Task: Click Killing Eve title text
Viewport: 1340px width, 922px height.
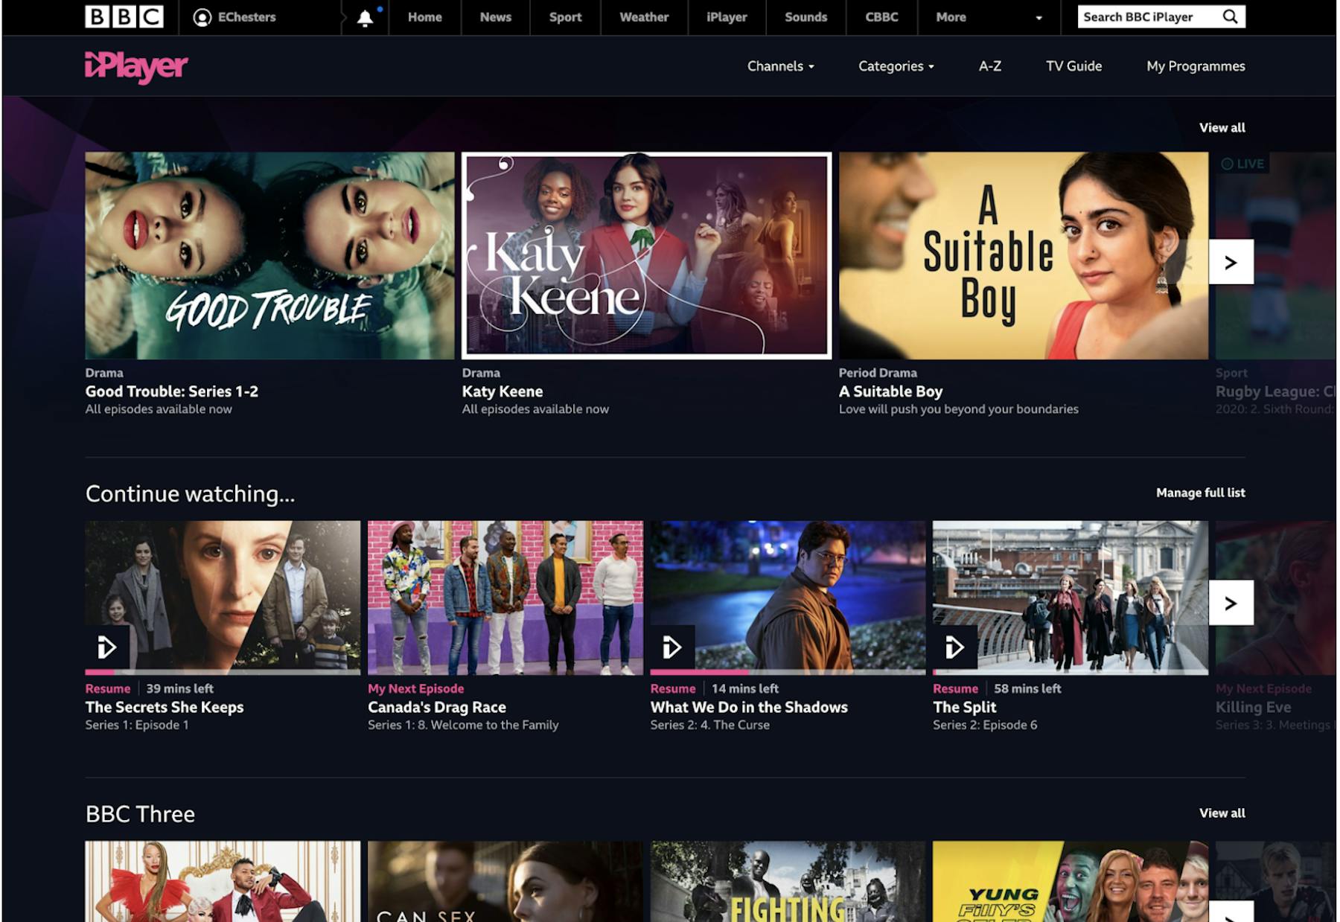Action: coord(1253,707)
